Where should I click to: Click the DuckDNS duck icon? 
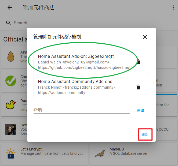pos(11,105)
